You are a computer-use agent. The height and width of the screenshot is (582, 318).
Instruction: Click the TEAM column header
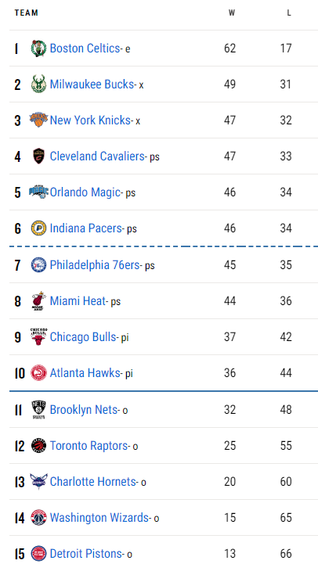(x=27, y=13)
